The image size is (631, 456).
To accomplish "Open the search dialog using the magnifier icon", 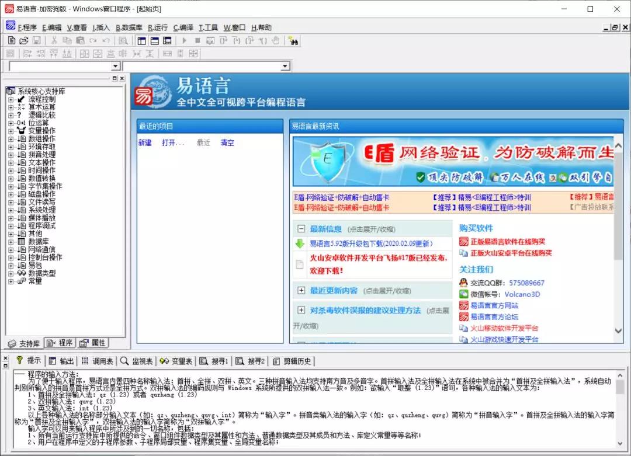I will 123,40.
